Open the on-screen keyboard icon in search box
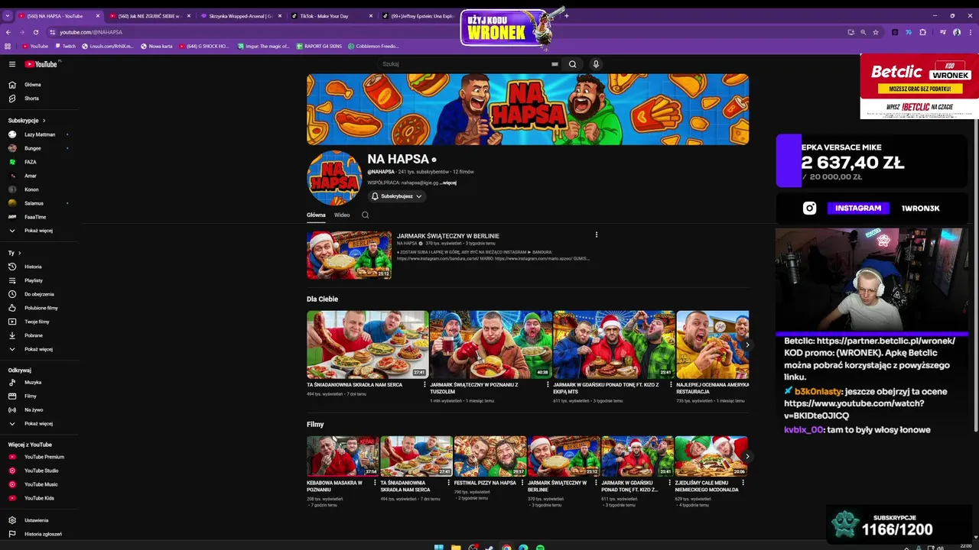 pos(555,64)
